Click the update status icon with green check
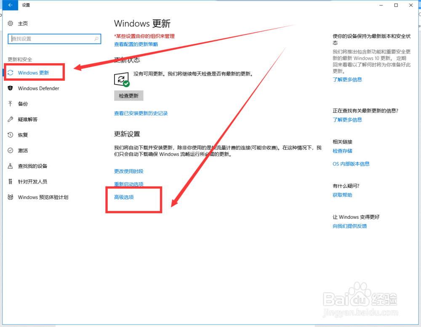Screen dimensions: 421x327 pos(122,80)
